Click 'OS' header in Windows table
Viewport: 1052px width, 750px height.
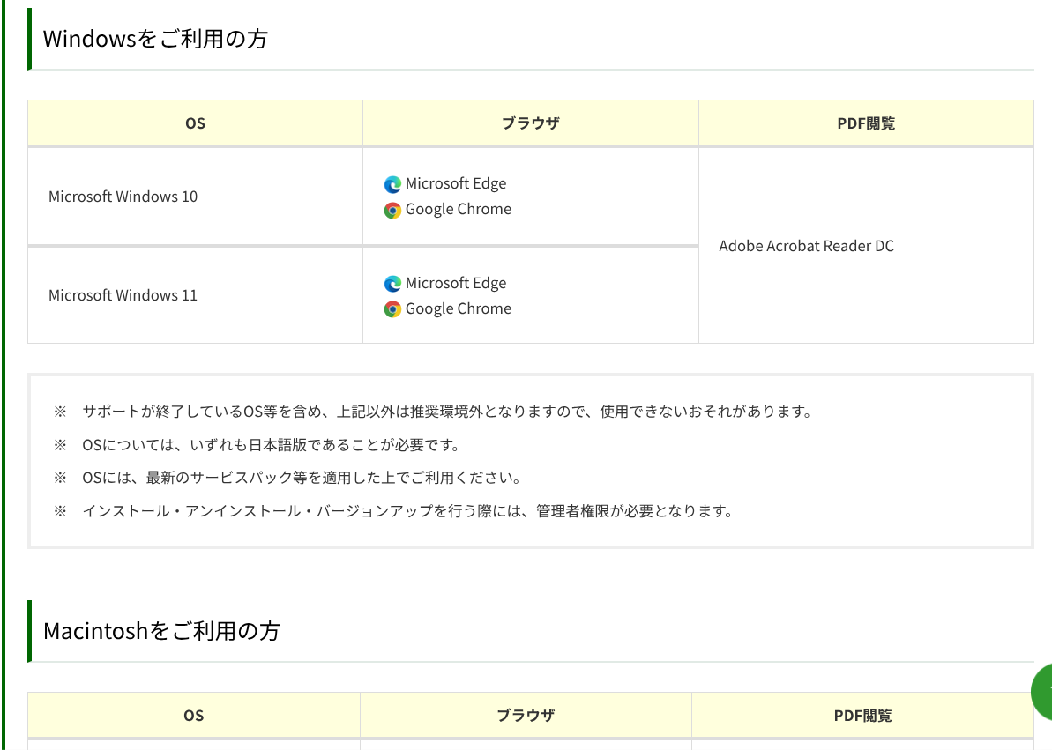coord(195,123)
